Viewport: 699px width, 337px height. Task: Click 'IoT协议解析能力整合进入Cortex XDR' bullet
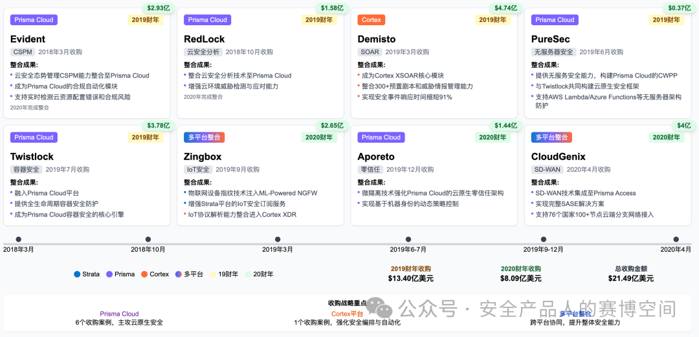tap(242, 214)
